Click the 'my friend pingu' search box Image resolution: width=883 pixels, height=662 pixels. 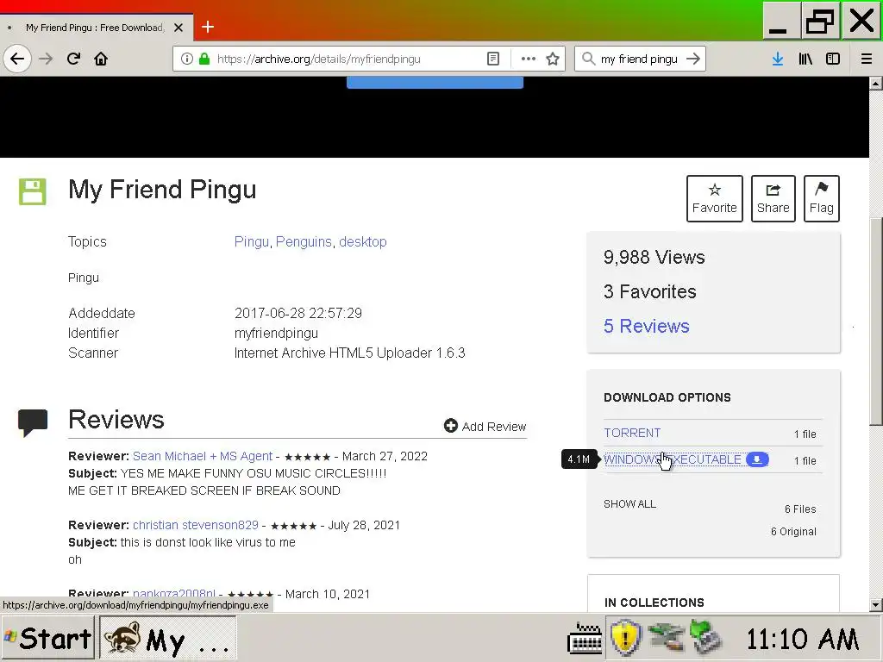tap(639, 59)
